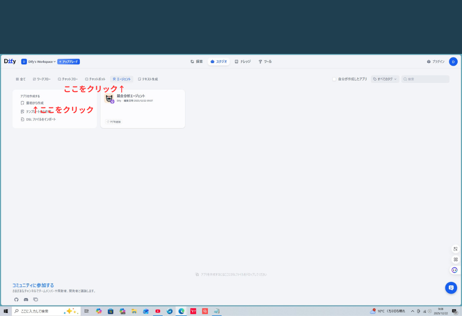Open the ナレッジ menu item
This screenshot has height=316, width=462.
click(x=244, y=61)
